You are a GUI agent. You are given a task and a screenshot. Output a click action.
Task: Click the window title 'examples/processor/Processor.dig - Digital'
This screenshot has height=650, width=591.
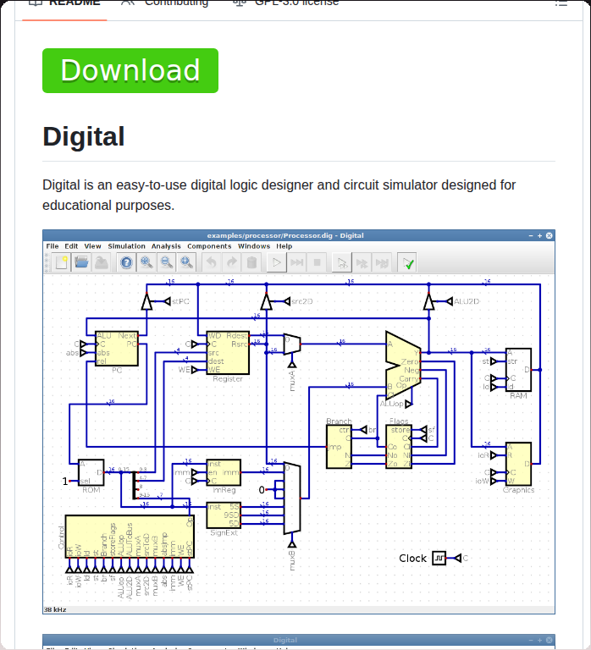coord(285,235)
